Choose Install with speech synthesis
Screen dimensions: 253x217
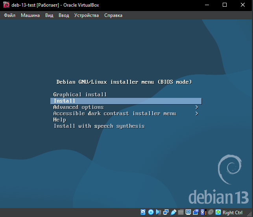[99, 126]
